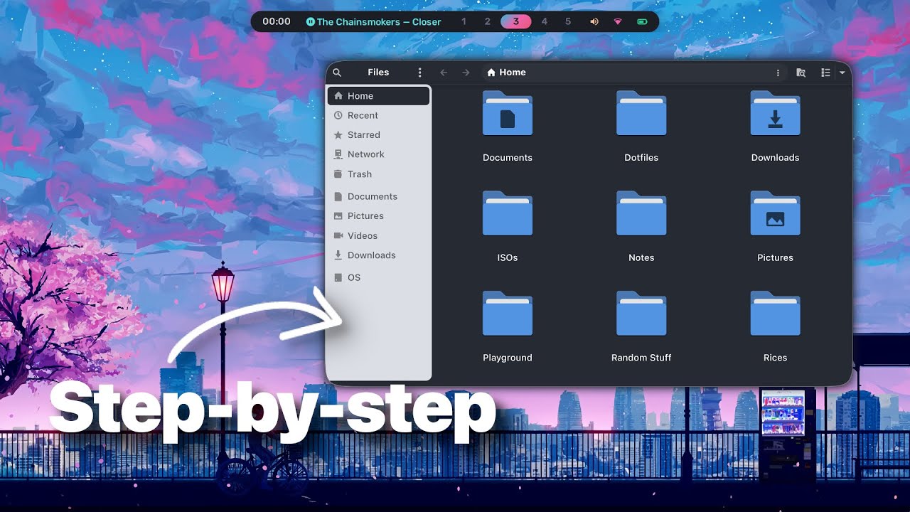Go forward with the right arrow
The width and height of the screenshot is (910, 512).
[466, 73]
